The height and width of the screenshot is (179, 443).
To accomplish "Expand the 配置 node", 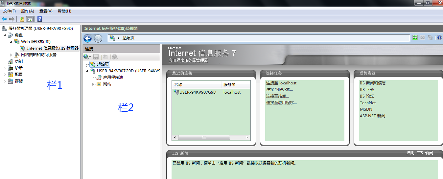I will tap(5, 75).
